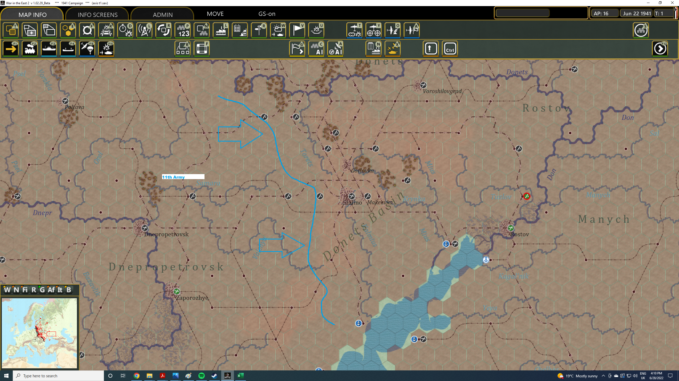The image size is (679, 381).
Task: Open the victory flags display (V)
Action: tap(297, 30)
